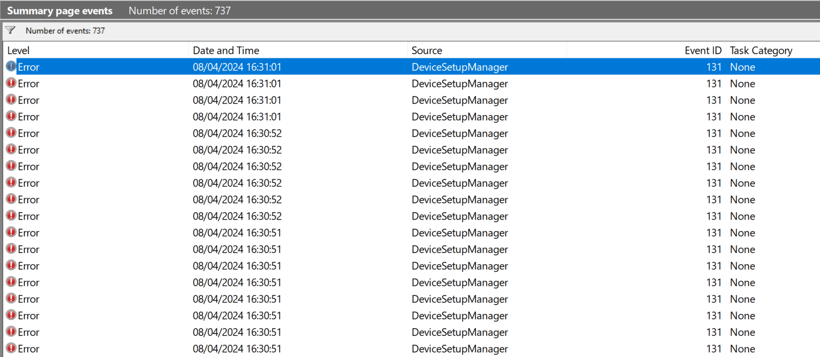Click Event ID 131 in first 16:30:52 row
Screen dimensions: 820x357
click(714, 133)
